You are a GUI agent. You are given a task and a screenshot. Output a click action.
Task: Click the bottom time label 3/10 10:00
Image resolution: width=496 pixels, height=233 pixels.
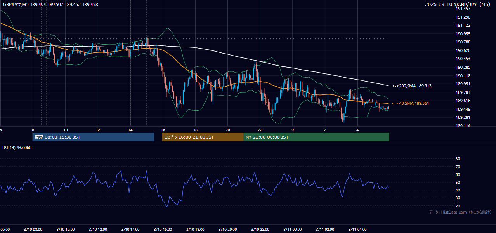point(66,230)
